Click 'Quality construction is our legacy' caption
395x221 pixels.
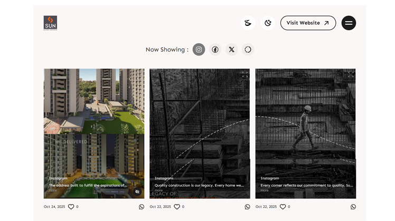[199, 185]
